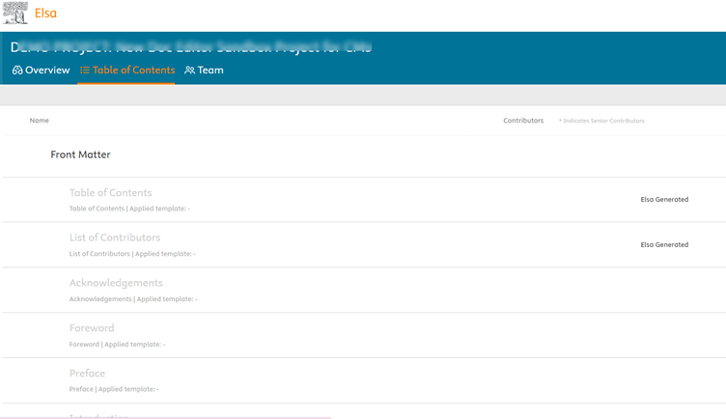Click Foreword applied template subtitle
Screen dimensions: 726x419
(117, 345)
